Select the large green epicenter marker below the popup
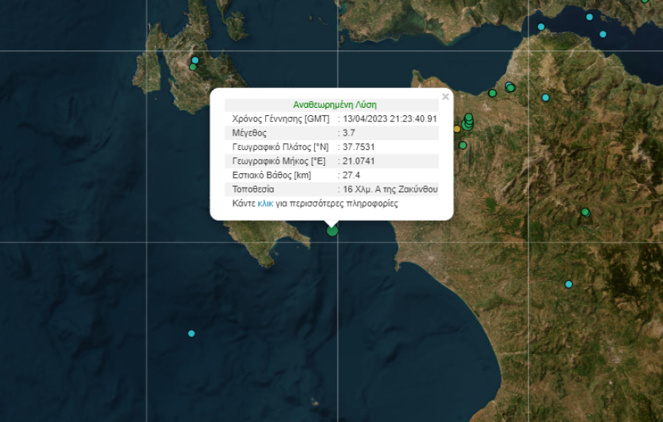 tap(332, 231)
